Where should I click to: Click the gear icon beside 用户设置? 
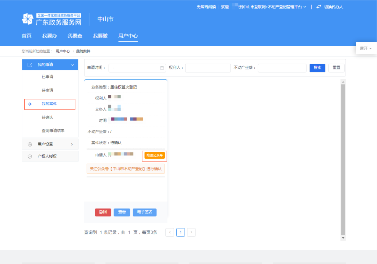30,144
